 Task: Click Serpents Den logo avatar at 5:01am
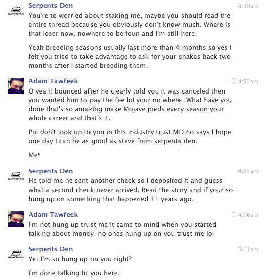click(x=16, y=254)
